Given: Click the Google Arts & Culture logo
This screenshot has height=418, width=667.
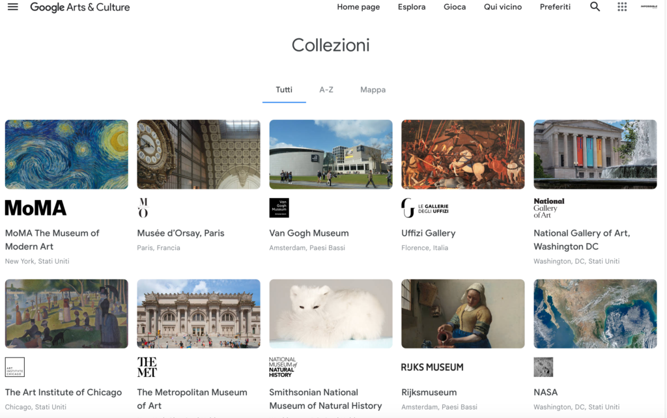Looking at the screenshot, I should click(x=80, y=7).
